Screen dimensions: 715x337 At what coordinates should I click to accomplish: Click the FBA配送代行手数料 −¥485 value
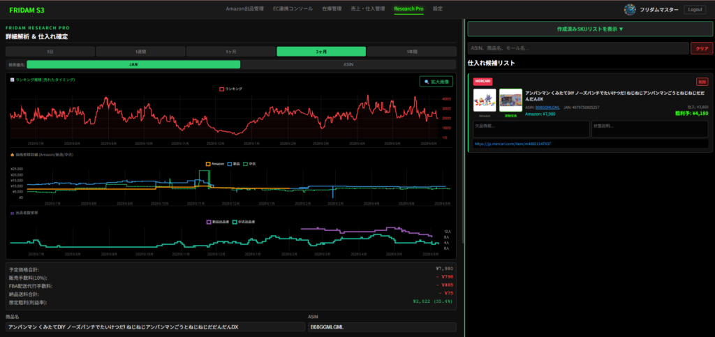click(446, 285)
